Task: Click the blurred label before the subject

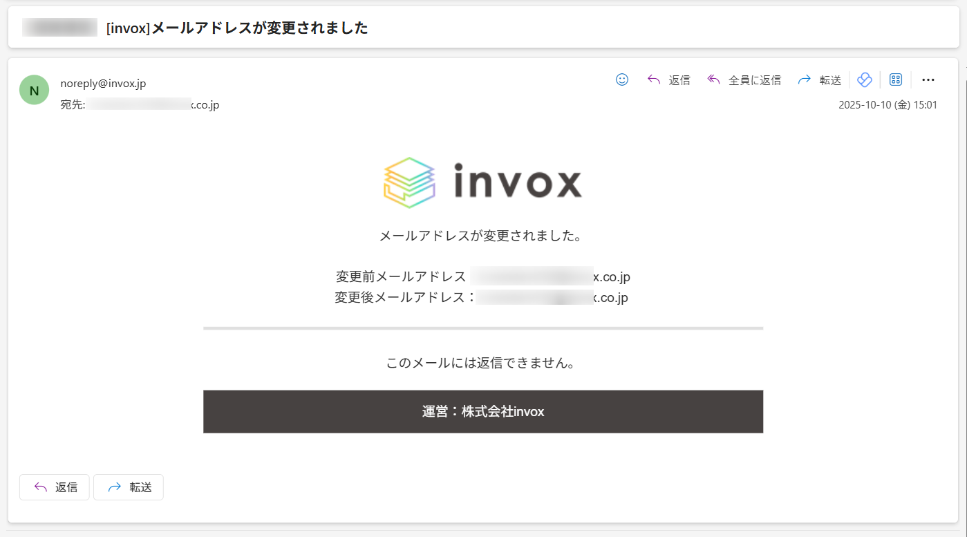Action: click(x=60, y=28)
